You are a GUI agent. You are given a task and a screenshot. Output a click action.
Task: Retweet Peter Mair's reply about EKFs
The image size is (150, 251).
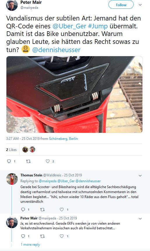coord(43,236)
